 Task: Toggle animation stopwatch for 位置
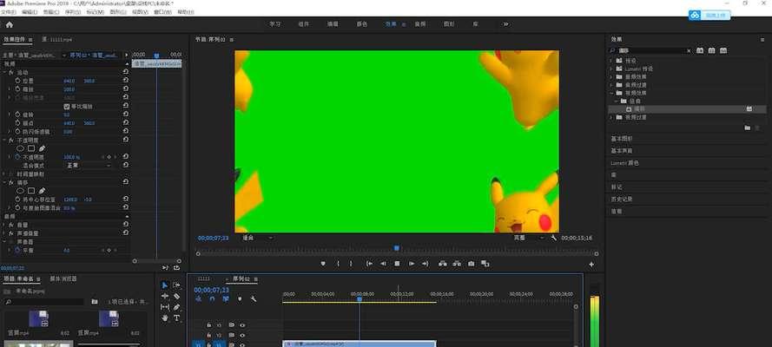[x=17, y=81]
